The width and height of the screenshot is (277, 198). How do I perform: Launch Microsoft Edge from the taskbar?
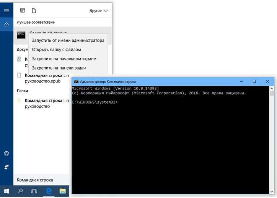(49, 191)
